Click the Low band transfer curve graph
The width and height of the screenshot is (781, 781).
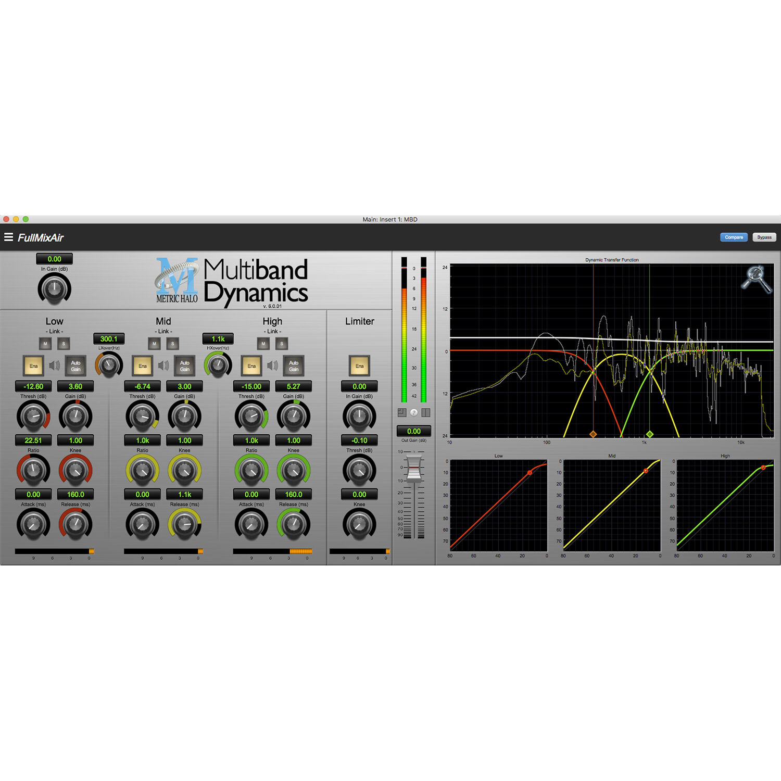(499, 505)
